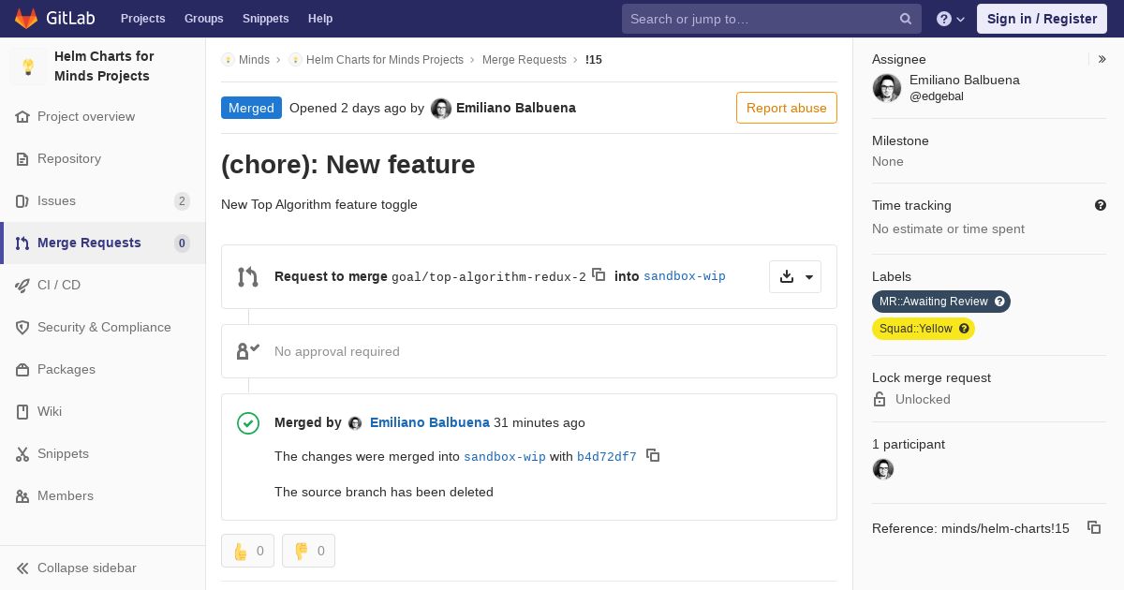Click the No approval required icon

(x=248, y=351)
